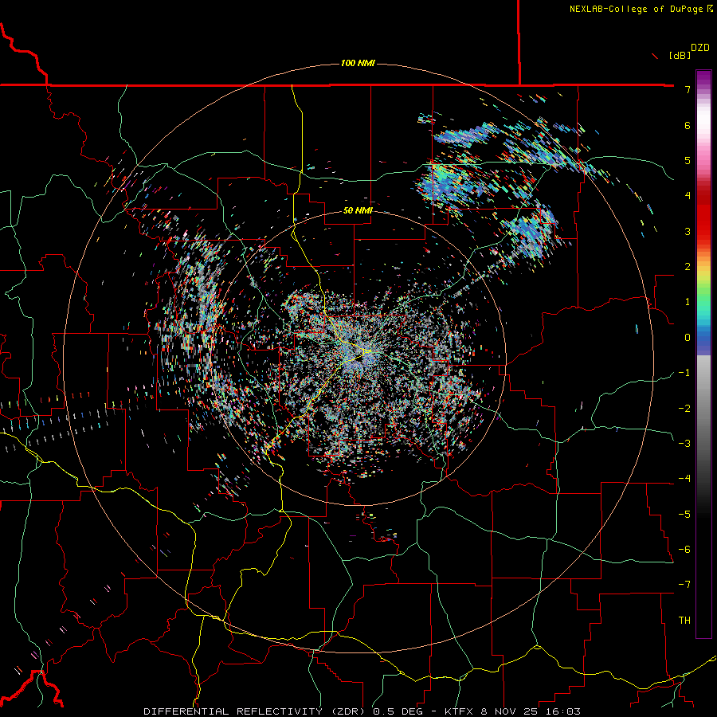Click the positive 6 value on the scale
The height and width of the screenshot is (717, 717).
(688, 125)
